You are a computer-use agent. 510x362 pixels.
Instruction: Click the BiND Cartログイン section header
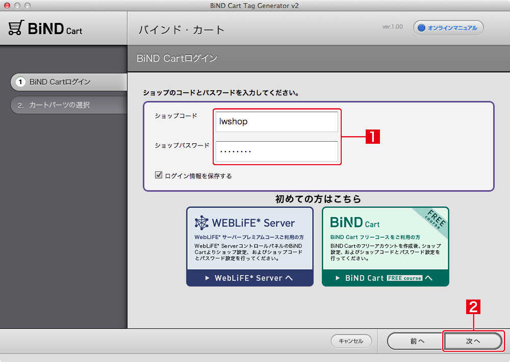point(177,58)
